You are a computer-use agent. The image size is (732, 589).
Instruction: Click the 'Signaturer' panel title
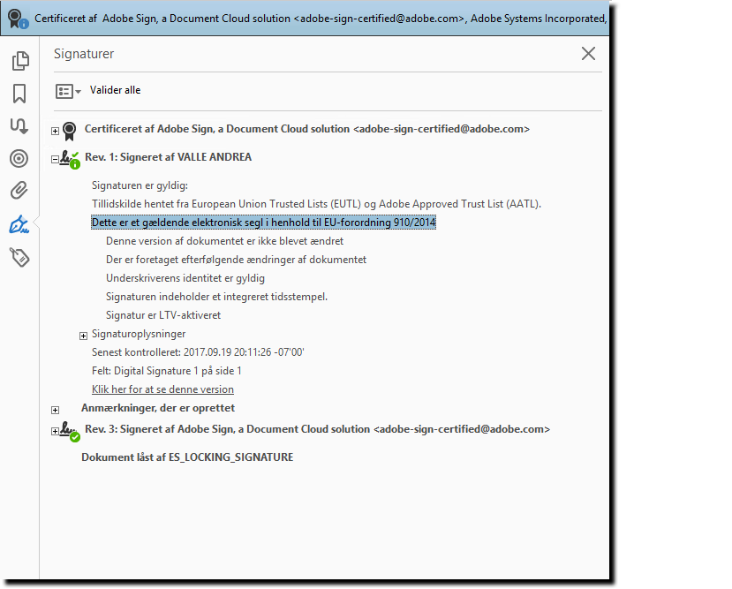click(x=84, y=54)
